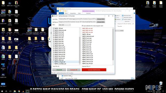Open the DLC version dropdown
Viewport: 166px width, 93px height.
coord(65,25)
